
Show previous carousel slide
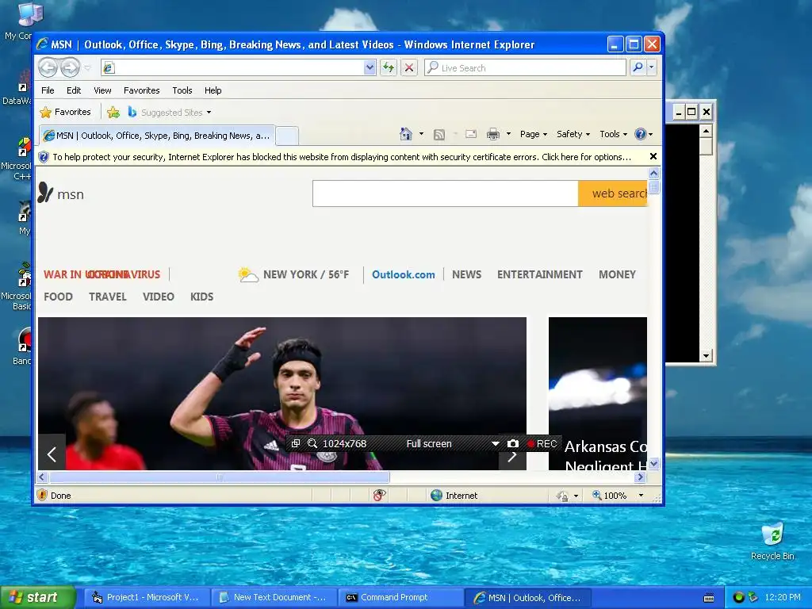(52, 454)
